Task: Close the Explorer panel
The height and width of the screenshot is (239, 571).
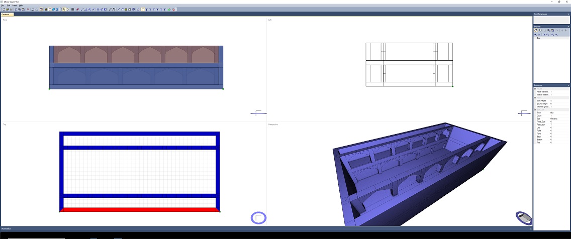Action: 568,26
